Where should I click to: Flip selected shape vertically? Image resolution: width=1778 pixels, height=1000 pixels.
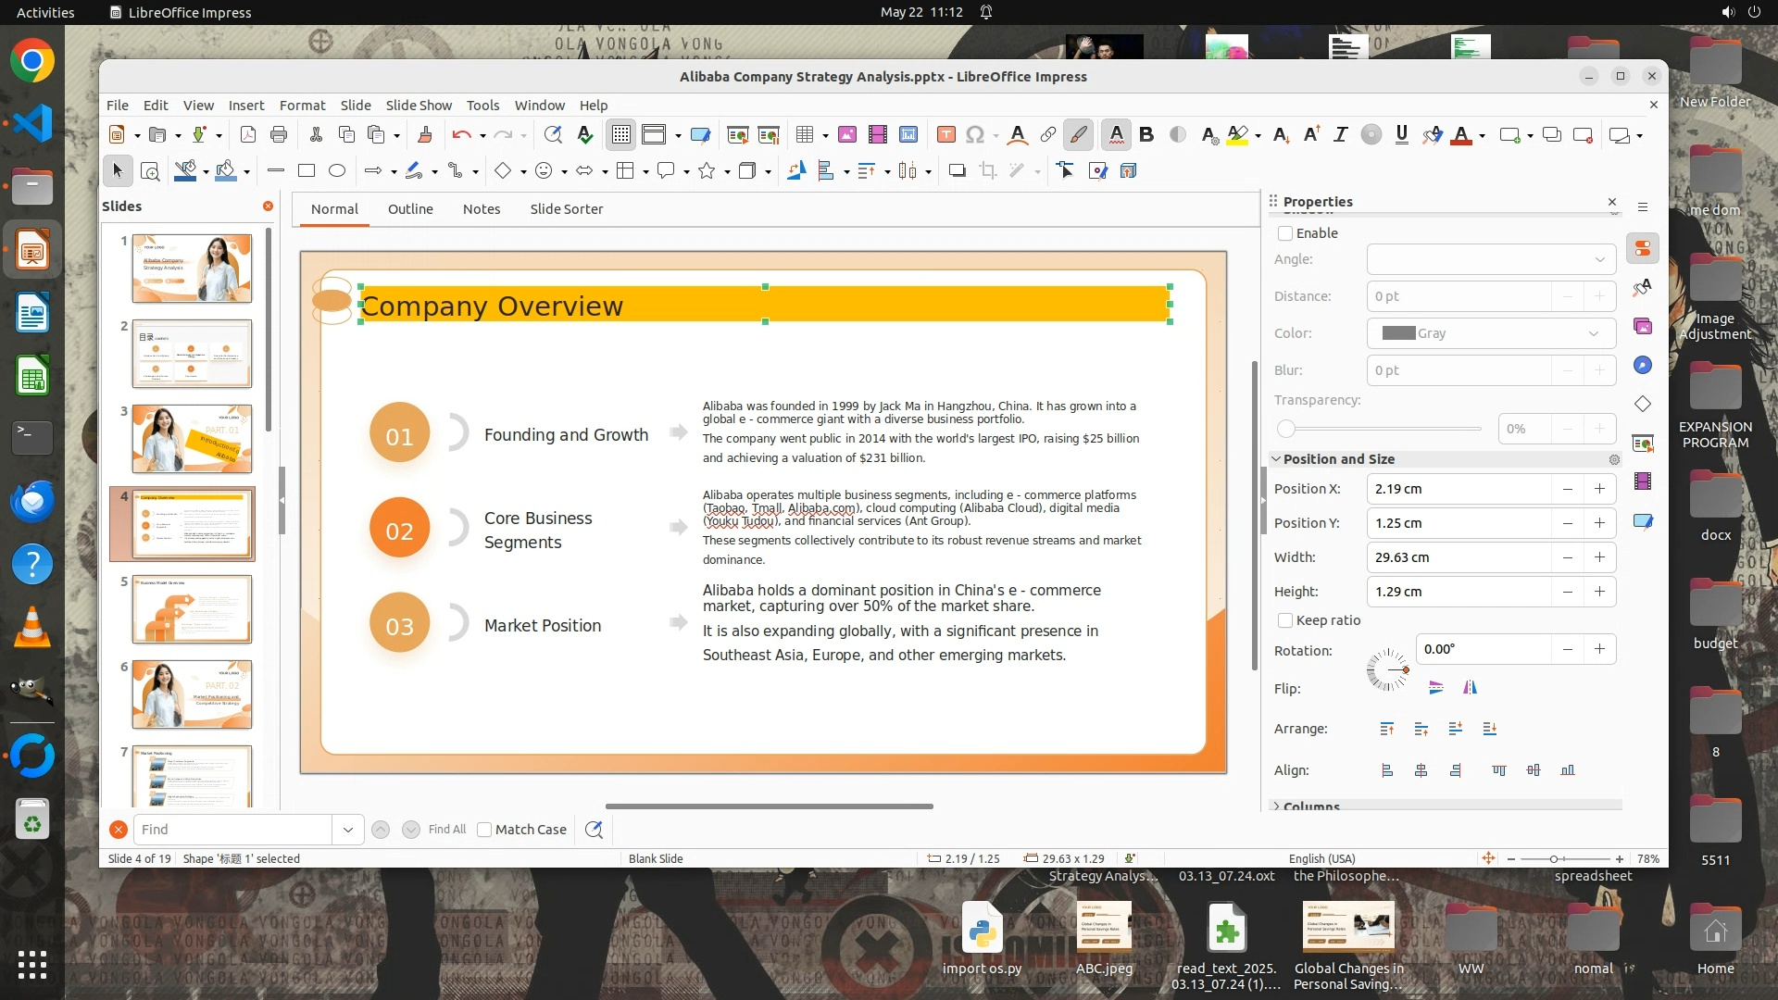(x=1436, y=687)
